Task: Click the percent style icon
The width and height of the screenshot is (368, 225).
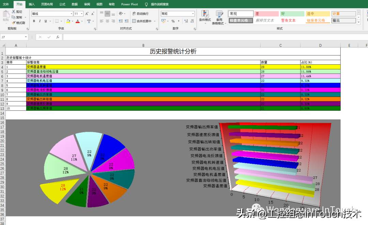Action: point(173,21)
